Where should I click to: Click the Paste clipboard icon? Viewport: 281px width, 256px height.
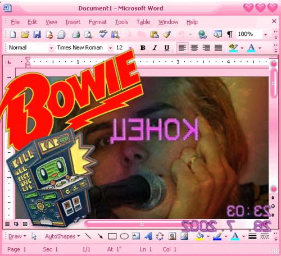tap(155, 35)
